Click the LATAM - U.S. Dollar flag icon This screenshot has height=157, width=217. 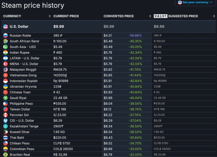pos(5,58)
